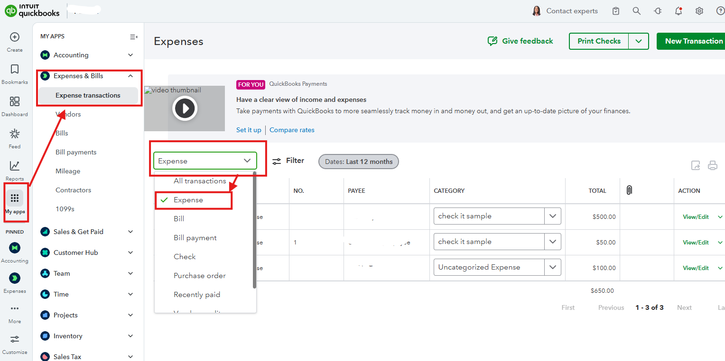Screen dimensions: 725x361
Task: Select Check option in dropdown list
Action: [185, 257]
